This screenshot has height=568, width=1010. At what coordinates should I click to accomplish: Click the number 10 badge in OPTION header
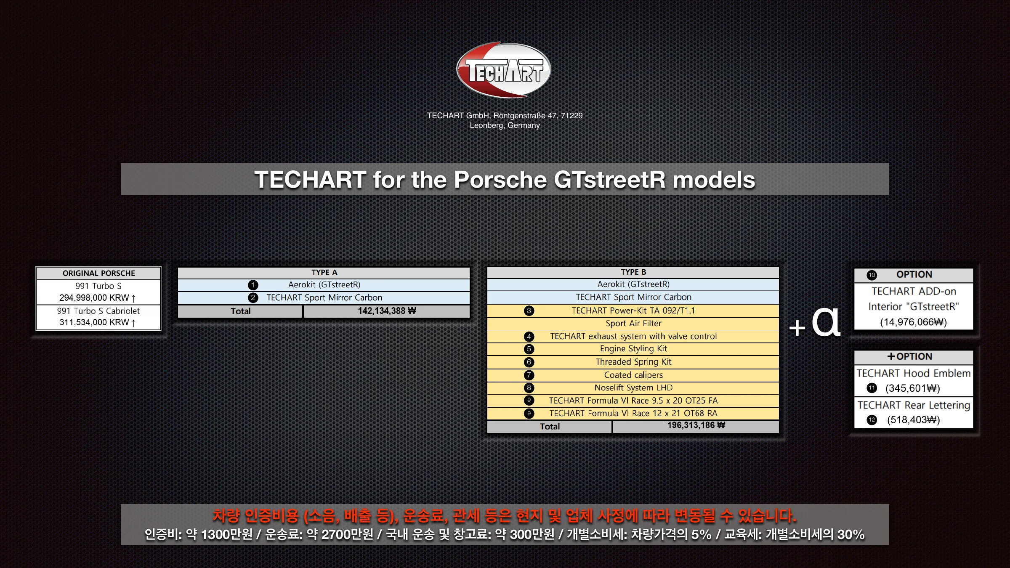[x=872, y=275]
